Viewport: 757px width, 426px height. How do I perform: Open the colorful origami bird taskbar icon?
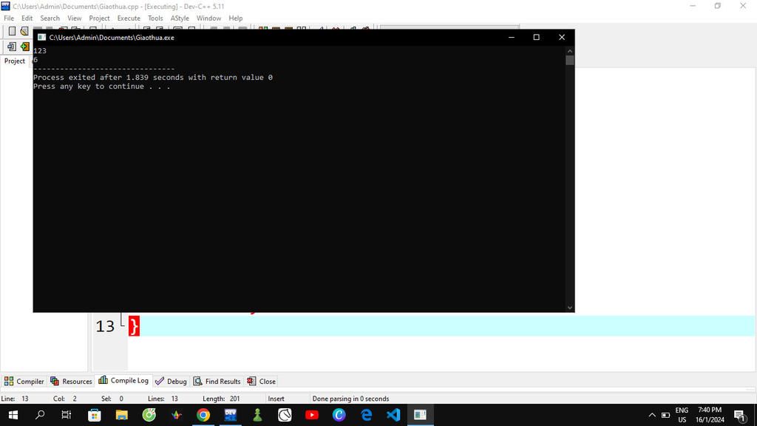pyautogui.click(x=176, y=415)
